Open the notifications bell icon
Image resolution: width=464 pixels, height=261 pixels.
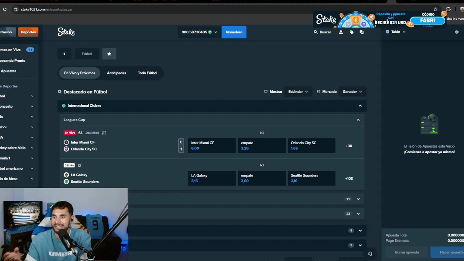351,32
